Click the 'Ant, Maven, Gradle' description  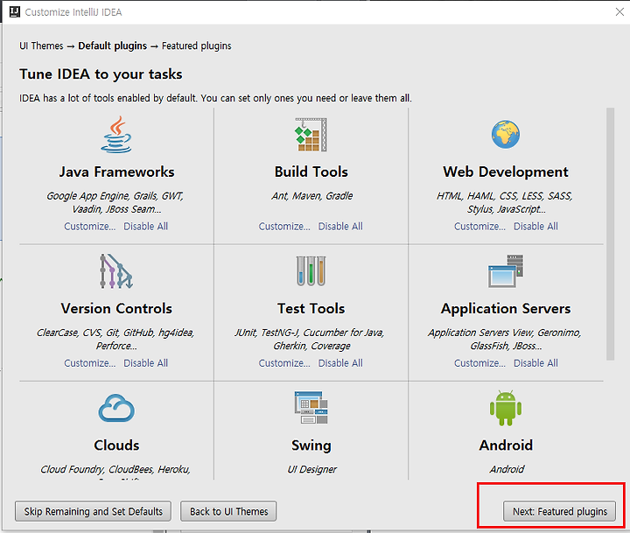(311, 196)
